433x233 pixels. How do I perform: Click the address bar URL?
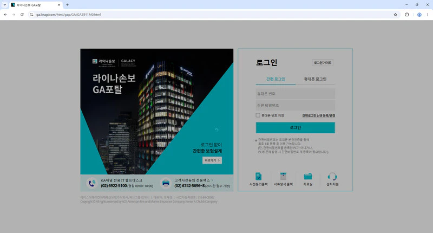point(69,15)
